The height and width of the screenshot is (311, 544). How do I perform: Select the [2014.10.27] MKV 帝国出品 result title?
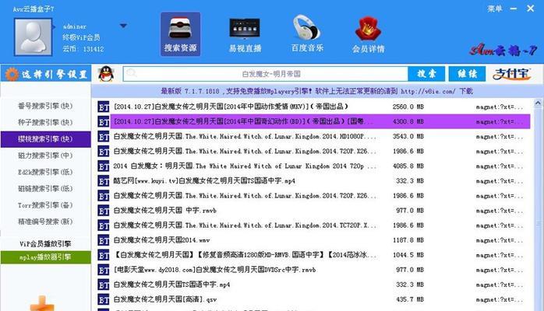pyautogui.click(x=231, y=107)
